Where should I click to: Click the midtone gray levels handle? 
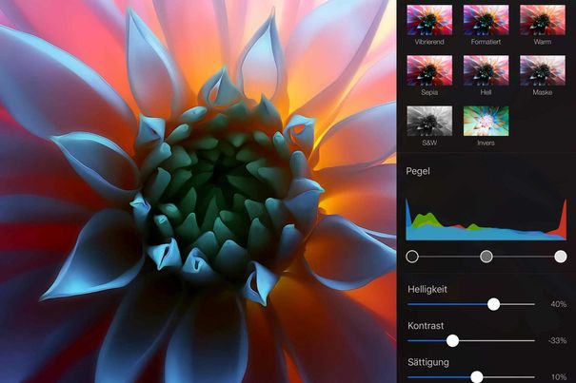tap(487, 257)
